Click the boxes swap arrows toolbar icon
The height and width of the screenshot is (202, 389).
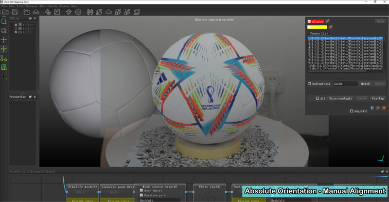127,12
